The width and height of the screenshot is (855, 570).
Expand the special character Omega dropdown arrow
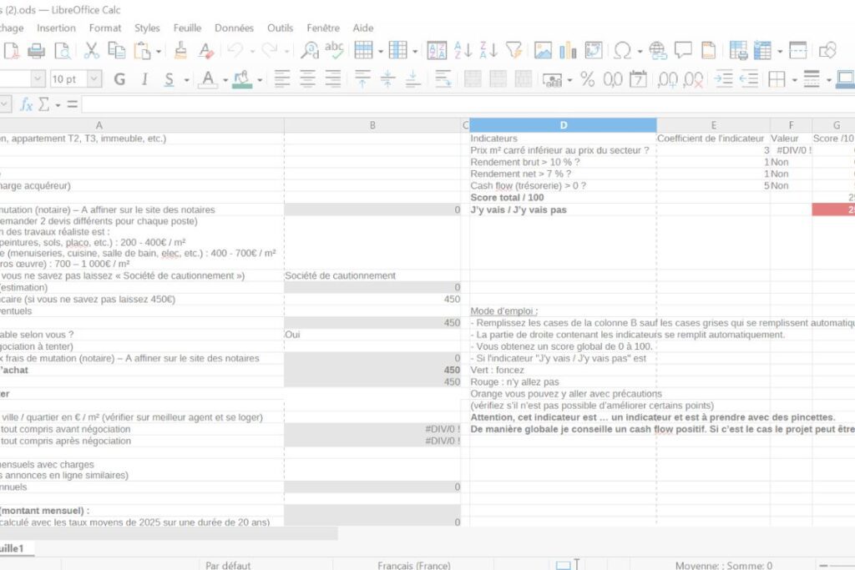click(640, 51)
